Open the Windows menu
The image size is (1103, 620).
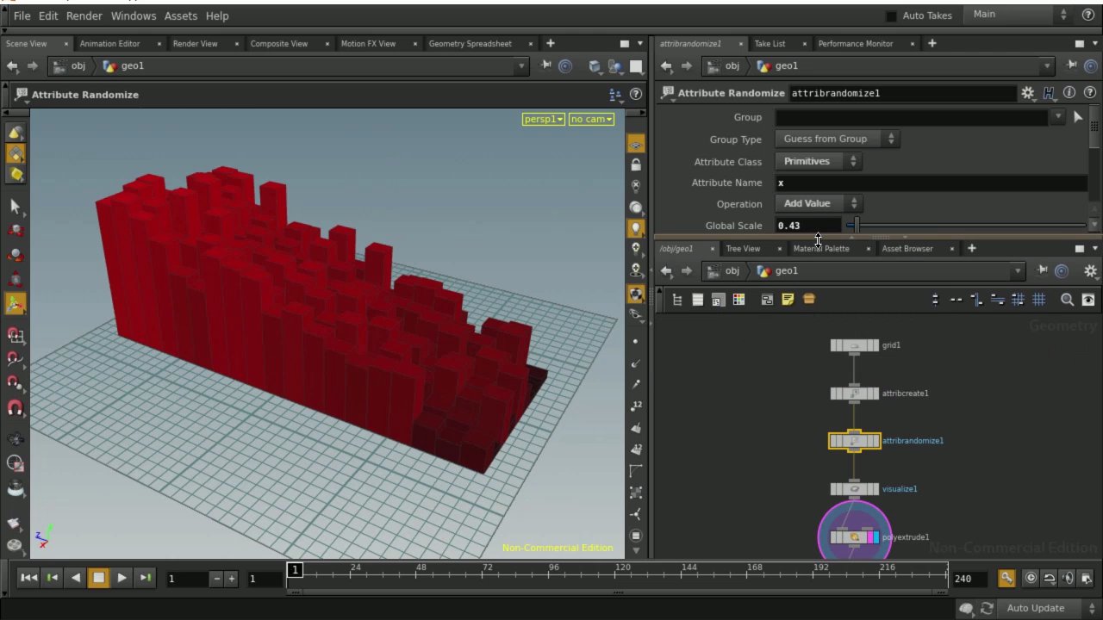133,15
